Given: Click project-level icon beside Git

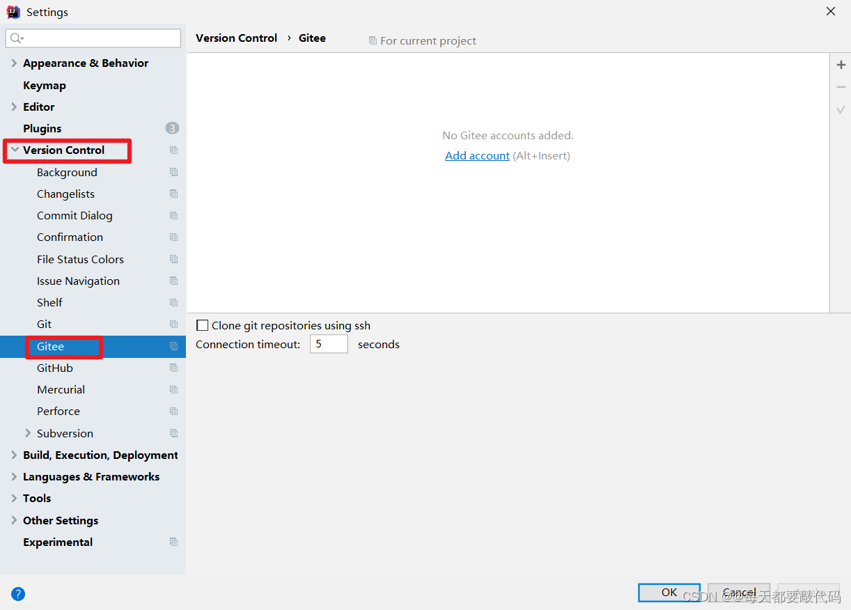Looking at the screenshot, I should tap(173, 324).
